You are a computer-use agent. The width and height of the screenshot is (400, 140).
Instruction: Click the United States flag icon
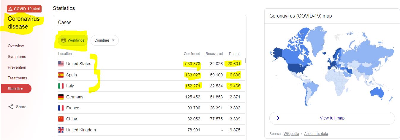pyautogui.click(x=61, y=64)
